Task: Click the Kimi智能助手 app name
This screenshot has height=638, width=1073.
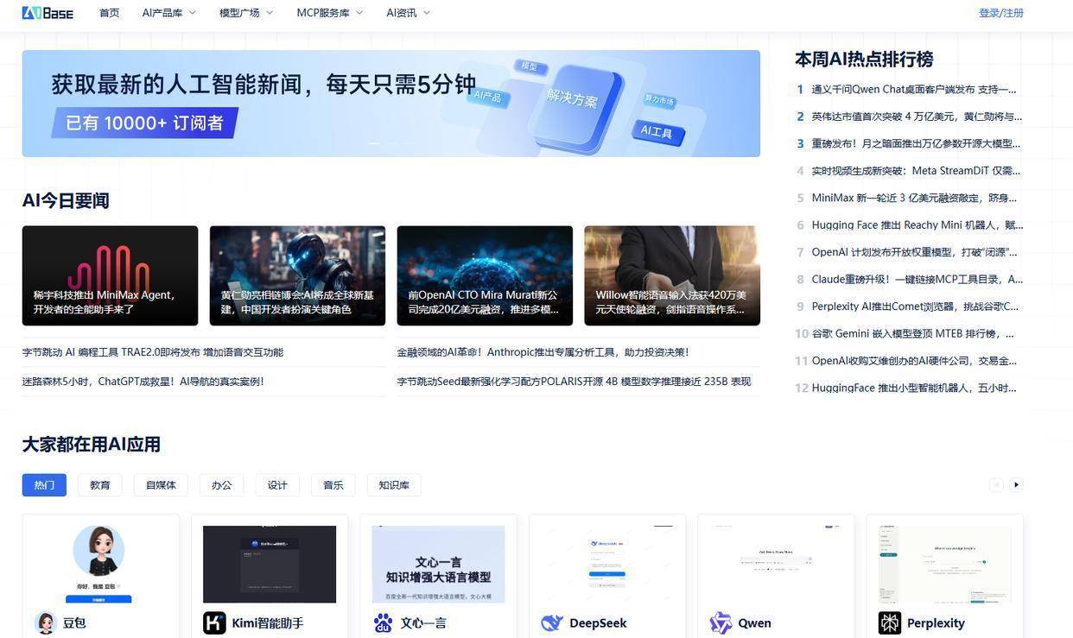Action: 268,623
